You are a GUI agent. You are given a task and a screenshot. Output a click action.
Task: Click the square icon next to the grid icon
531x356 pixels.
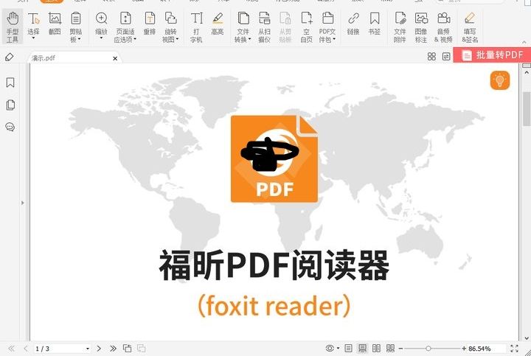446,57
